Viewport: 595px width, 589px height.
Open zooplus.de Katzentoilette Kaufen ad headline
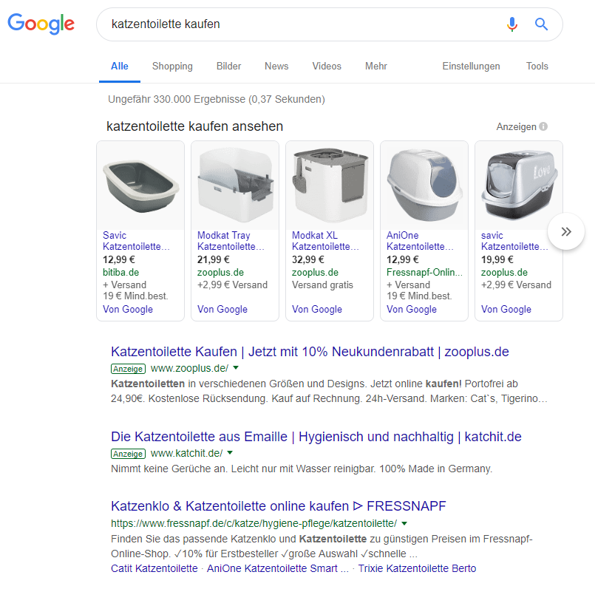point(310,352)
